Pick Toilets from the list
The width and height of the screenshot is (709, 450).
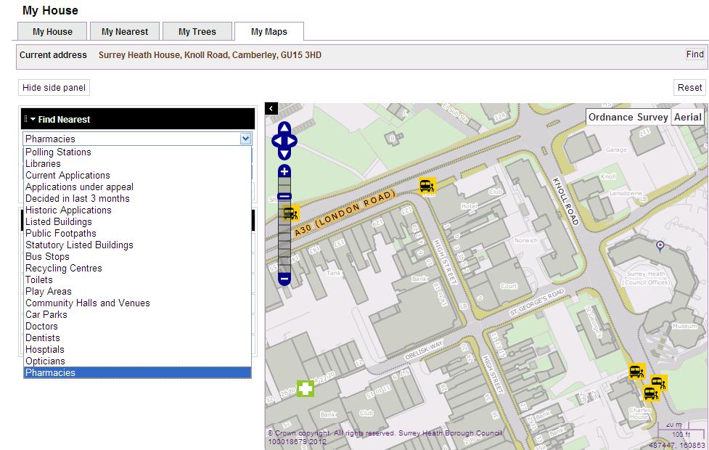[137, 280]
